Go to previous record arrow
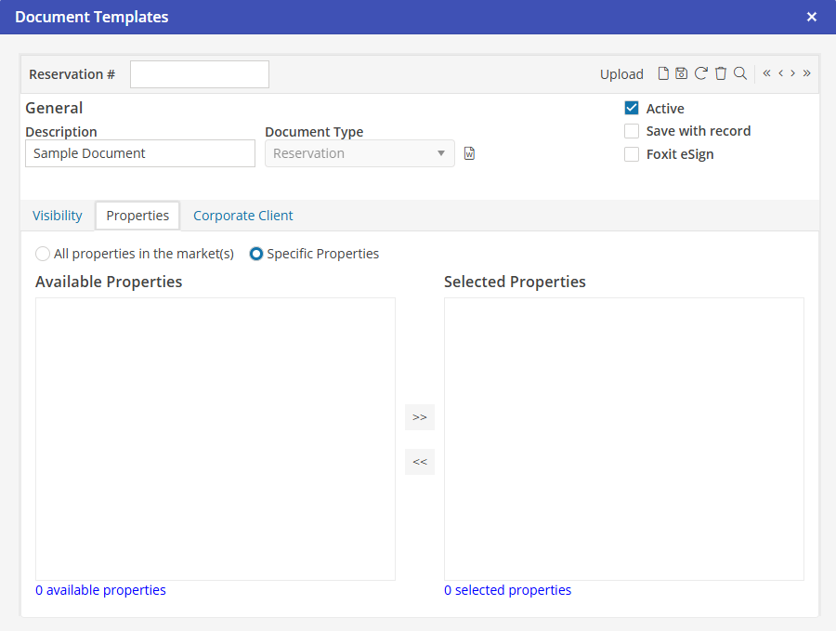The height and width of the screenshot is (631, 836). point(781,73)
